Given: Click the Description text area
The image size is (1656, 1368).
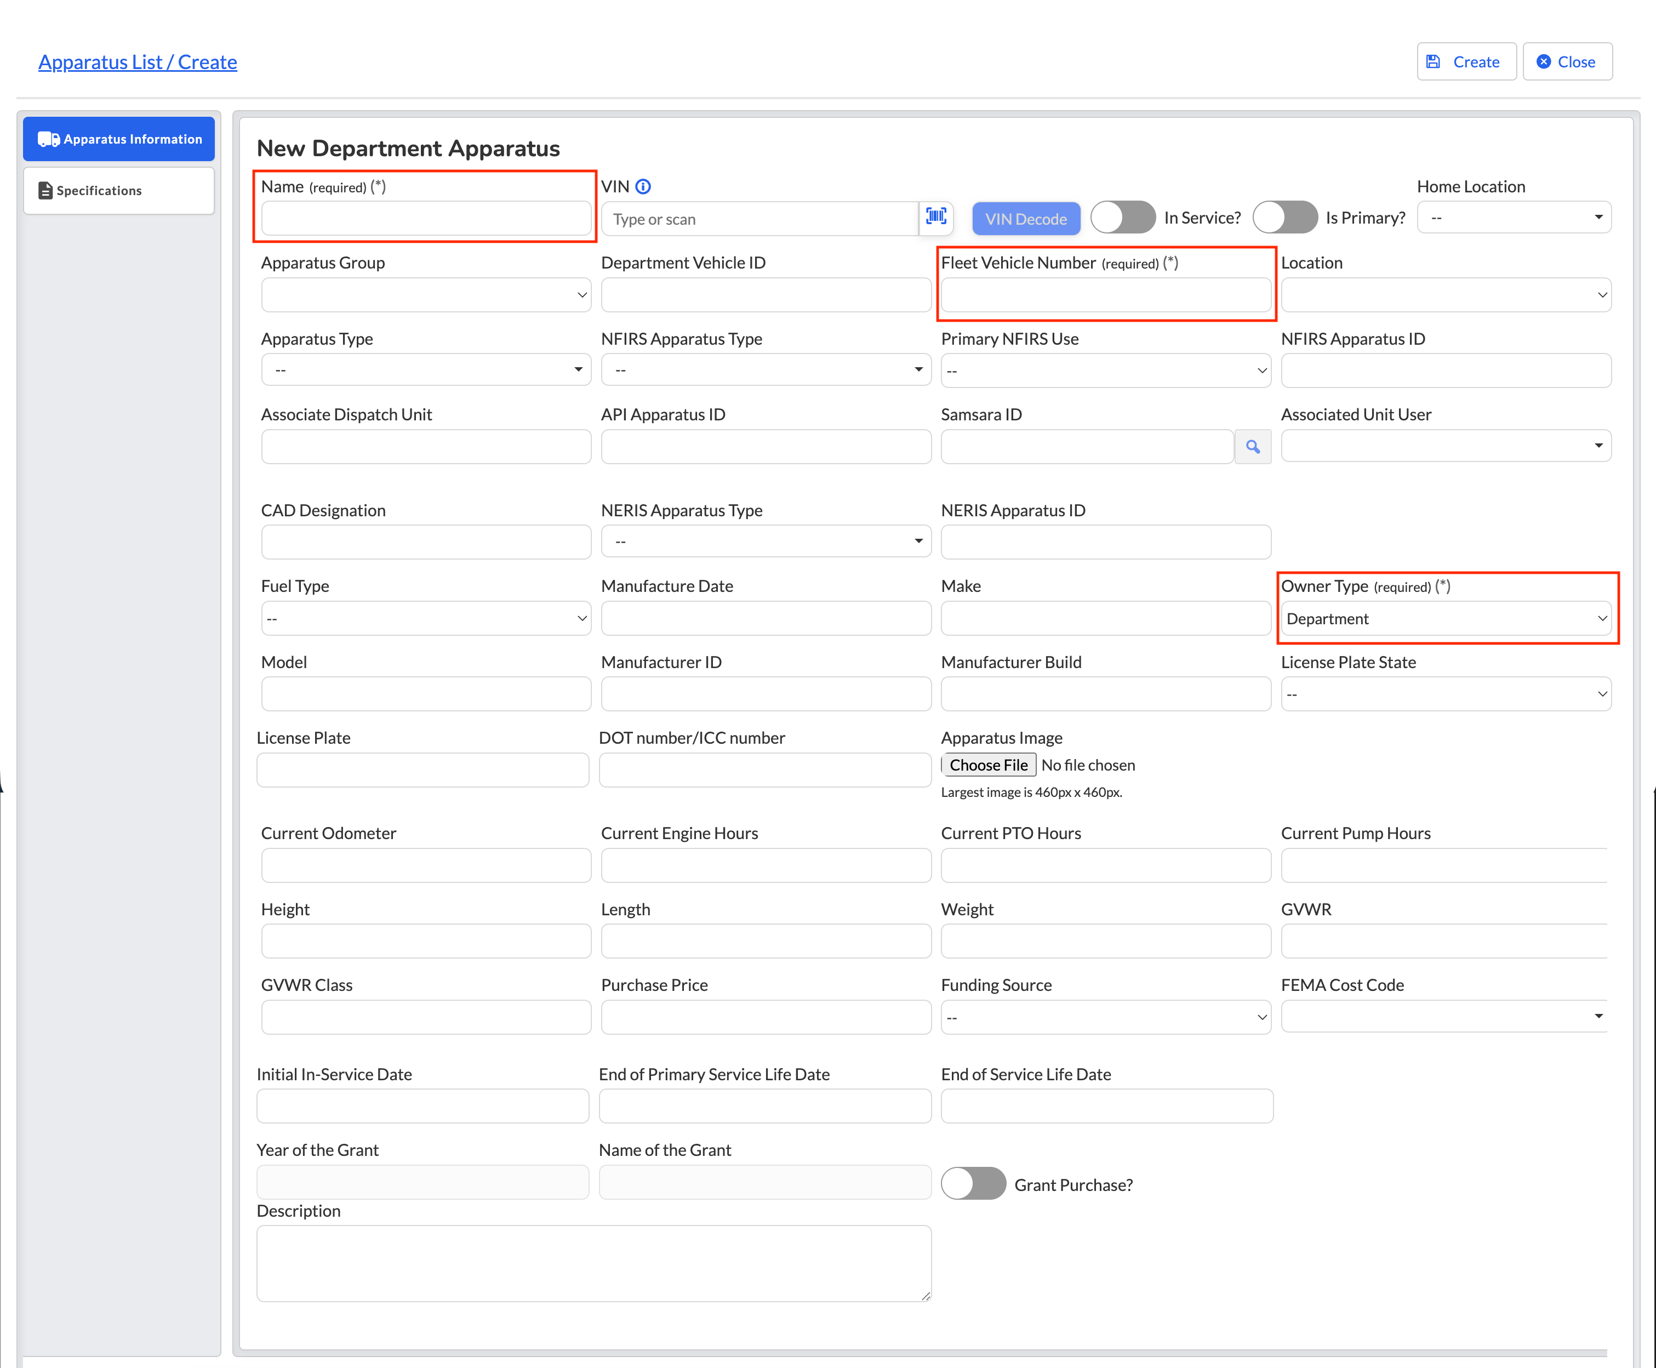Looking at the screenshot, I should [x=594, y=1263].
